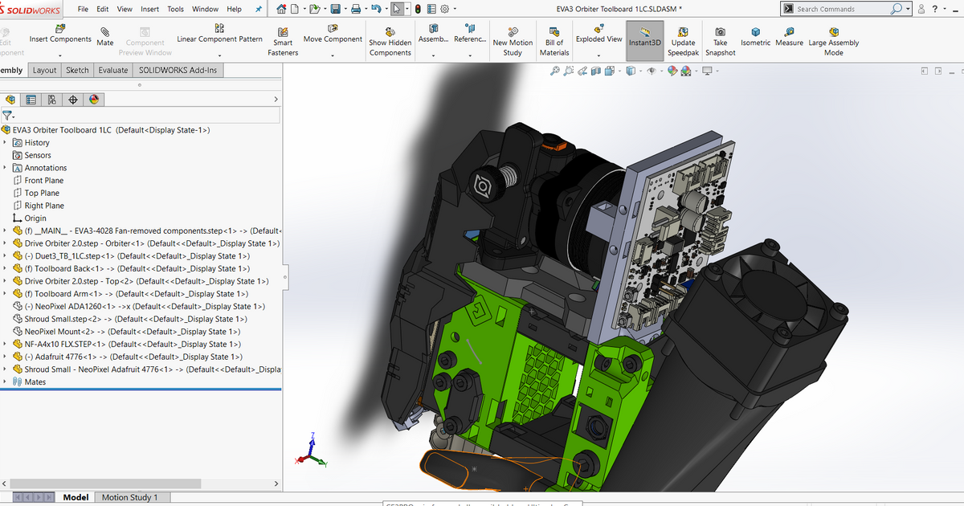Viewport: 964px width, 506px height.
Task: Open the Motion Study 1 tab
Action: [129, 497]
